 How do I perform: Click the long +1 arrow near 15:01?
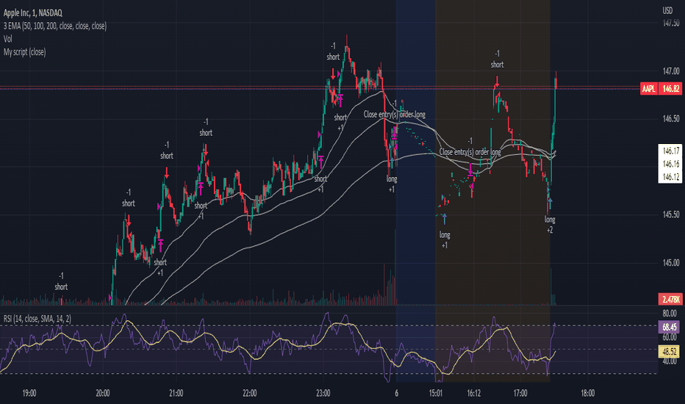[x=444, y=218]
